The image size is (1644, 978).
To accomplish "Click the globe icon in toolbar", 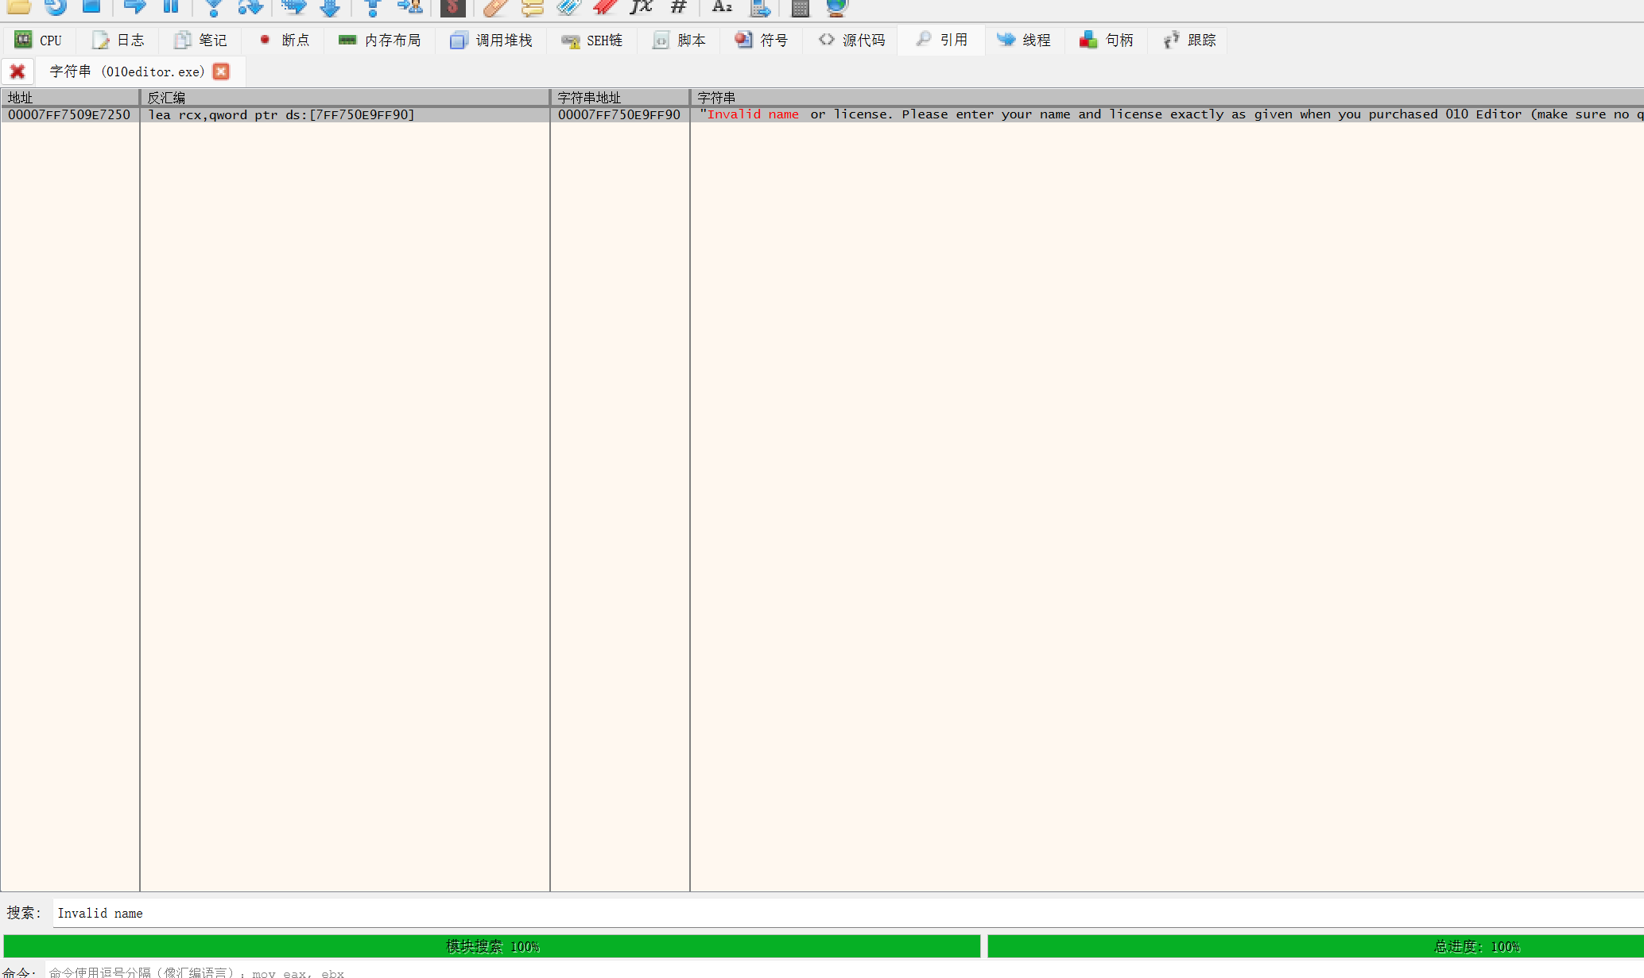I will pos(836,7).
